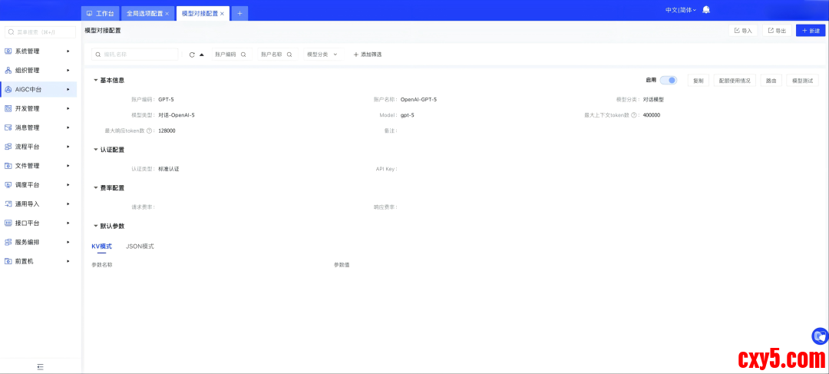Open 服务编排 menu item label
The image size is (829, 374).
click(27, 242)
